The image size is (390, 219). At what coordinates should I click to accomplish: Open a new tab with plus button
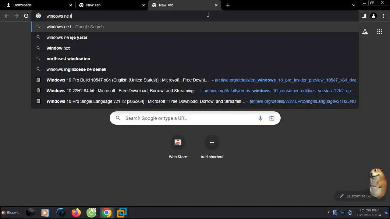click(228, 5)
